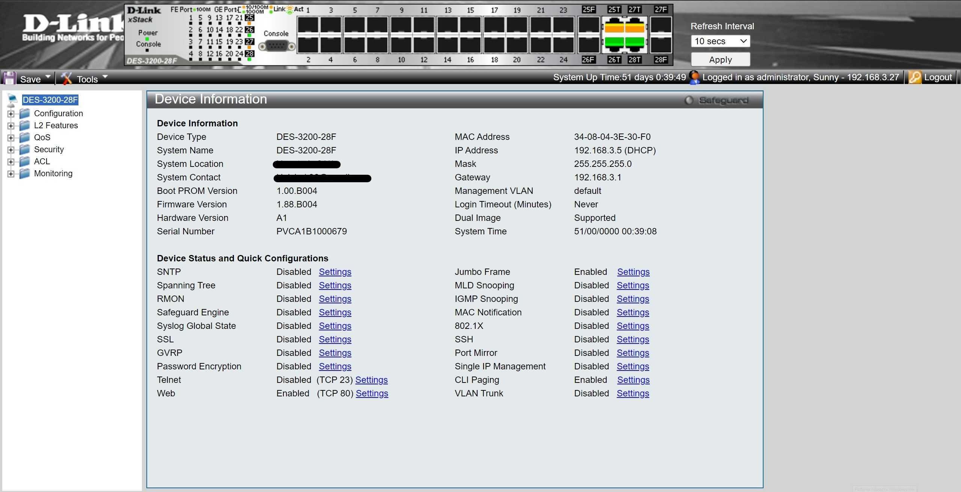Open Safeguard Engine Settings link

(x=335, y=312)
